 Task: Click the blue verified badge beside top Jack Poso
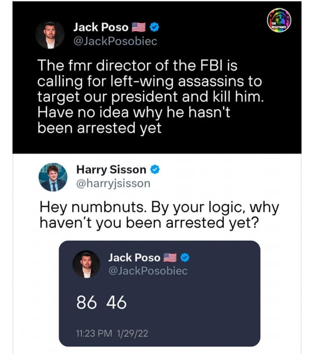155,28
